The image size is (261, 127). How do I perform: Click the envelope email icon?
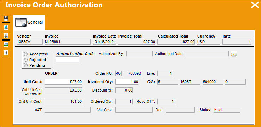pyautogui.click(x=234, y=54)
